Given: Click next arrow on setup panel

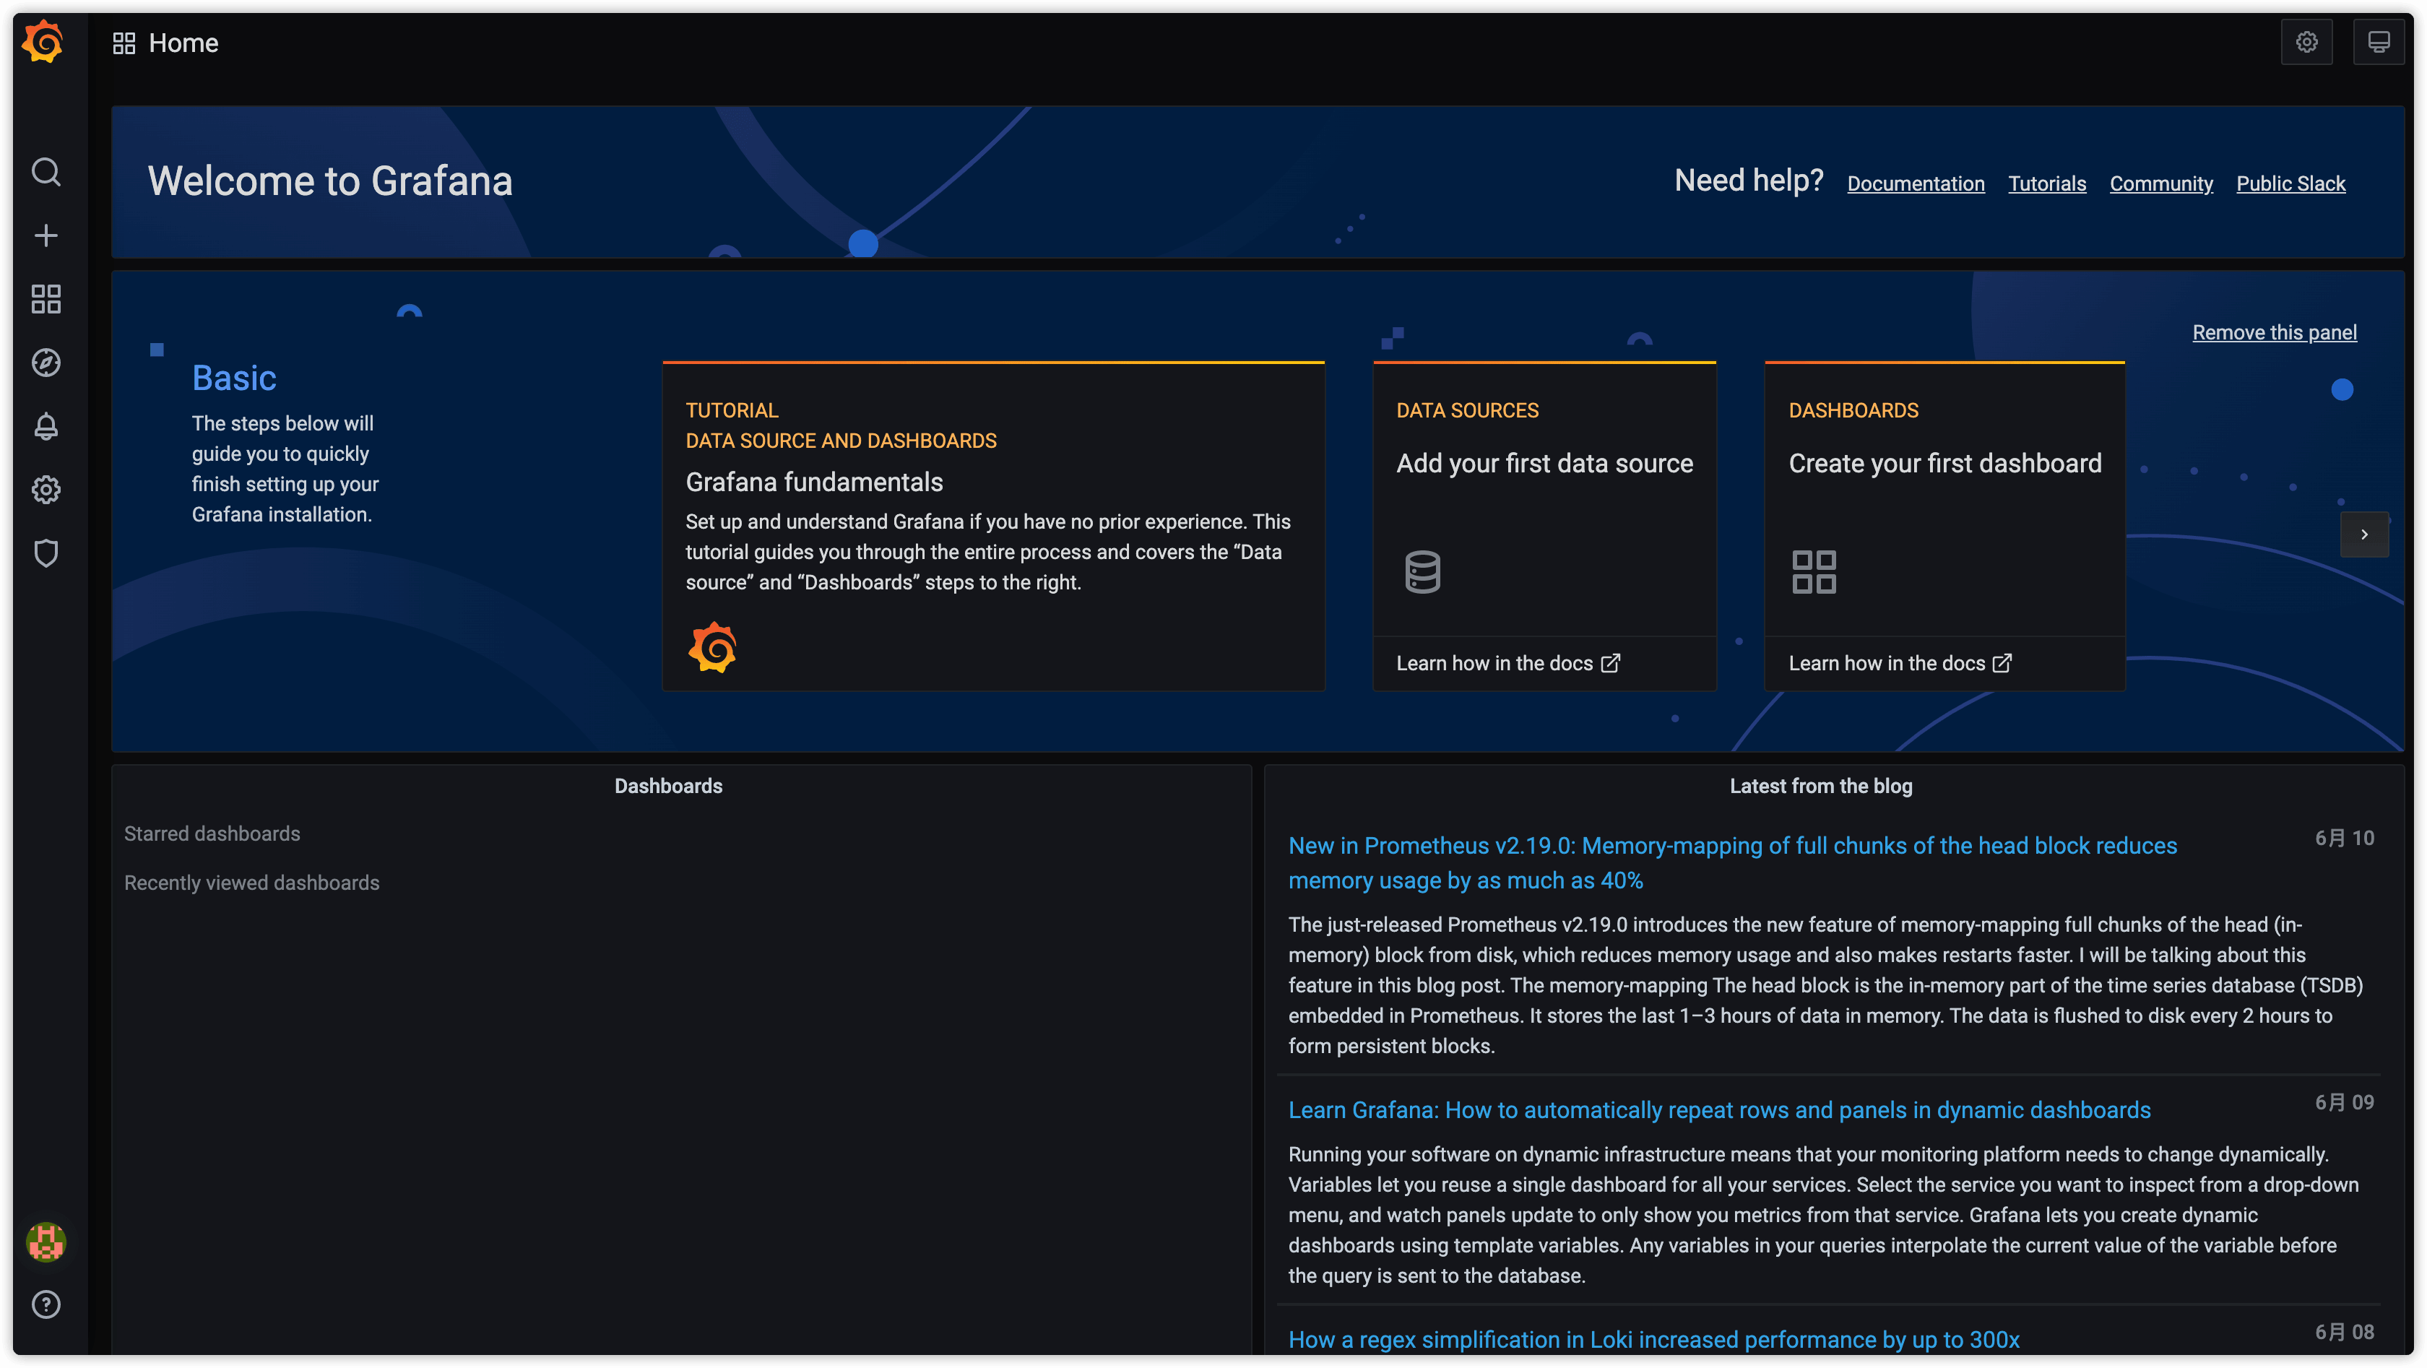Looking at the screenshot, I should click(2364, 534).
